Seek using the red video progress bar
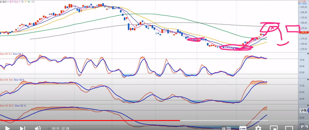This screenshot has height=130, width=309. (90, 120)
